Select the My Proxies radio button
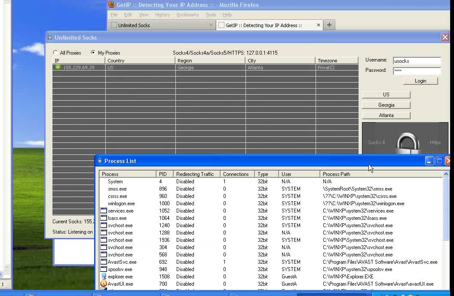The image size is (454, 296). 93,52
